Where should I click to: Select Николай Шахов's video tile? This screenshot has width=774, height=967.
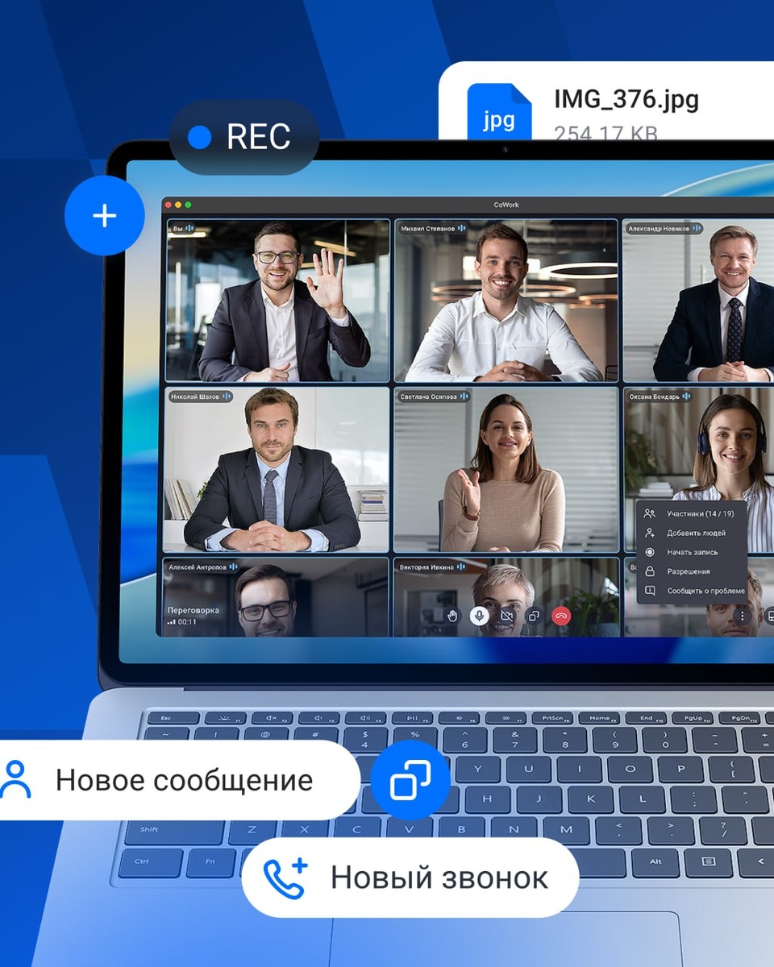pyautogui.click(x=277, y=470)
